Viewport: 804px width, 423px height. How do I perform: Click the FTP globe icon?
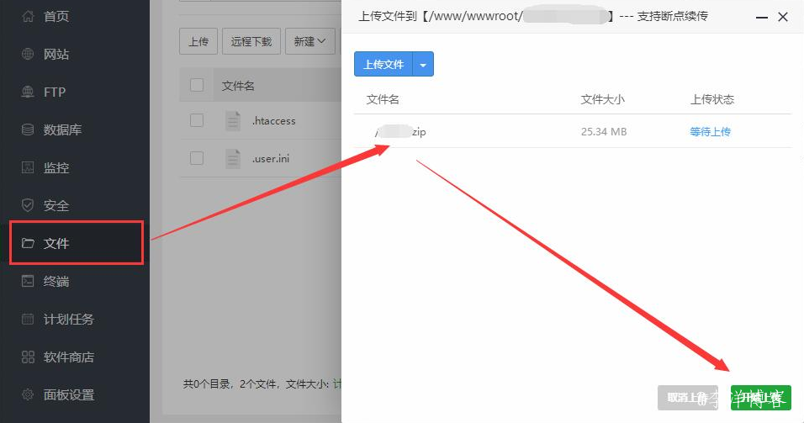[28, 93]
